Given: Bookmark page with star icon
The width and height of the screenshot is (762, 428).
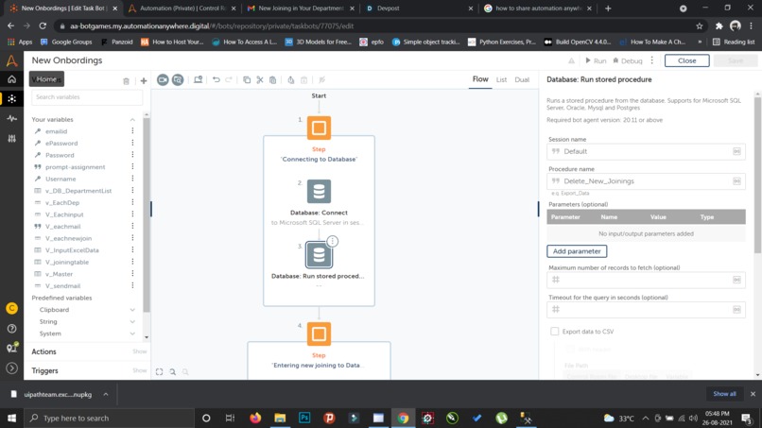Looking at the screenshot, I should 700,26.
